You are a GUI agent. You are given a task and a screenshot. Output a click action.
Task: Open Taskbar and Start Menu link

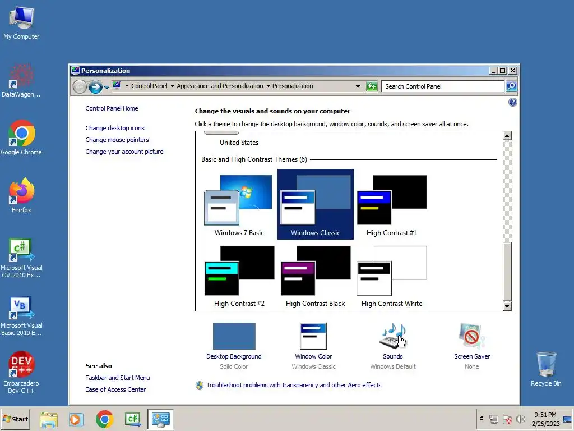tap(118, 378)
